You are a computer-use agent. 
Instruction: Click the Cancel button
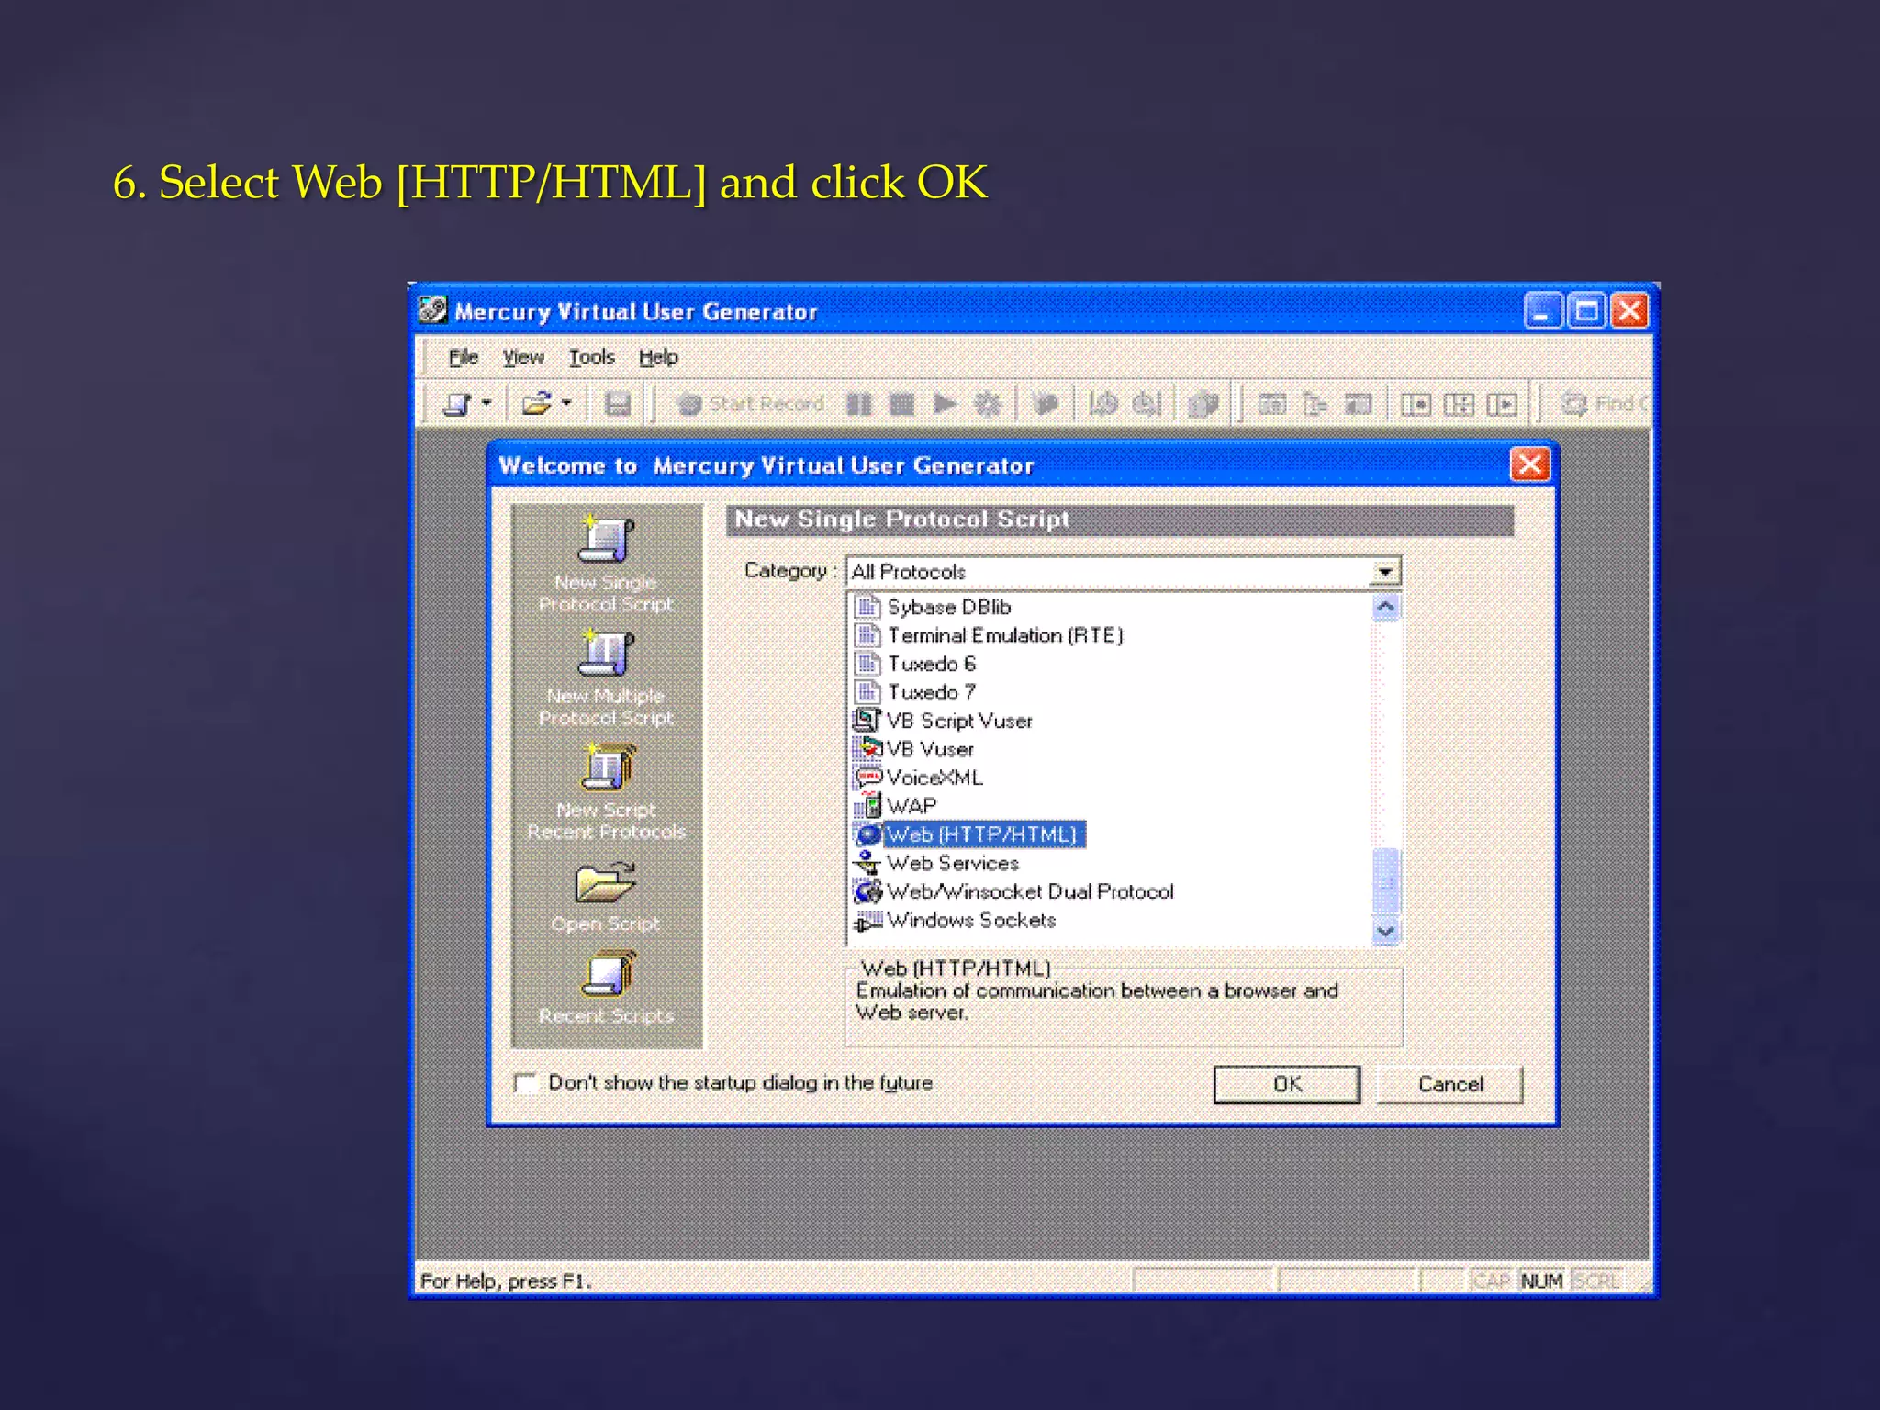pyautogui.click(x=1450, y=1084)
